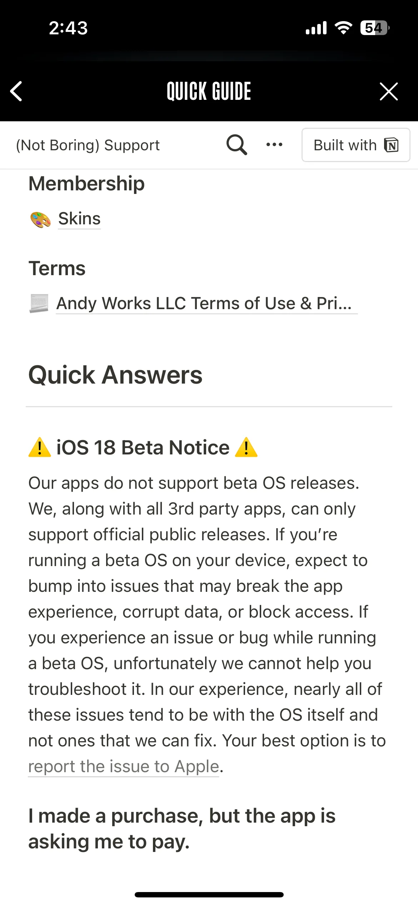Tap the back chevron in Quick Guide header

[16, 91]
